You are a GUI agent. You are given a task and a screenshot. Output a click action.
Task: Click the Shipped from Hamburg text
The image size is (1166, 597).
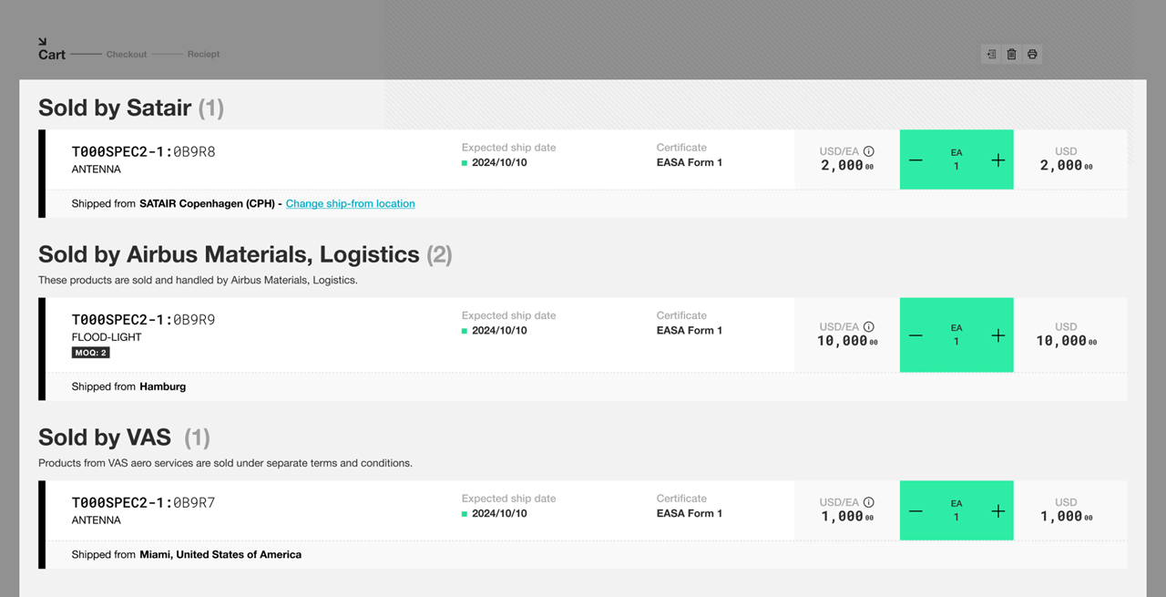click(x=128, y=386)
